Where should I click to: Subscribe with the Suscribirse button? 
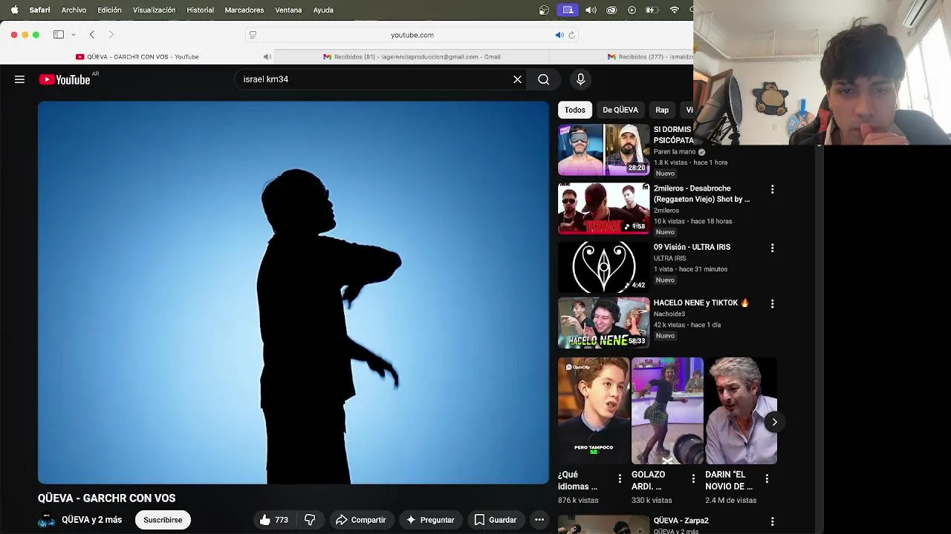[163, 520]
